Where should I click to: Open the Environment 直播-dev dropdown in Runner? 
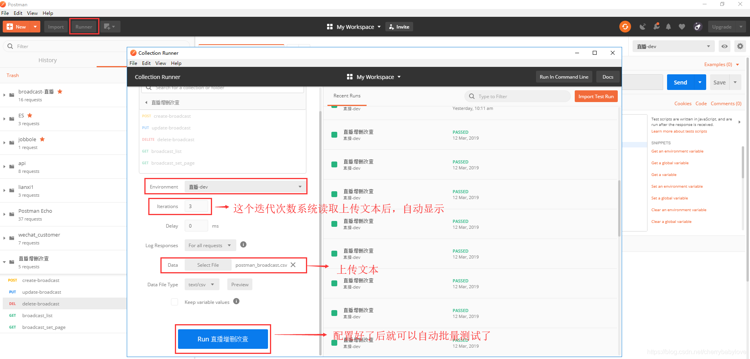245,187
